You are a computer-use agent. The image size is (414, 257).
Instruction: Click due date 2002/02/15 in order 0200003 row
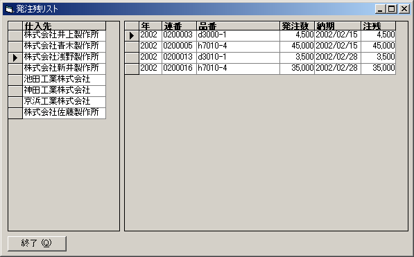338,35
